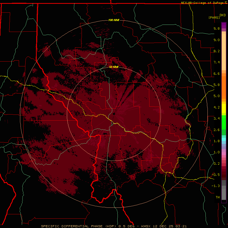Click the 6.6 legend value

(217, 73)
